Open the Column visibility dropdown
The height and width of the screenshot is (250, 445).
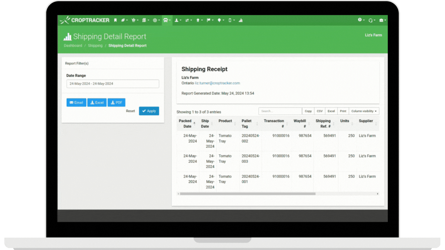tap(364, 111)
